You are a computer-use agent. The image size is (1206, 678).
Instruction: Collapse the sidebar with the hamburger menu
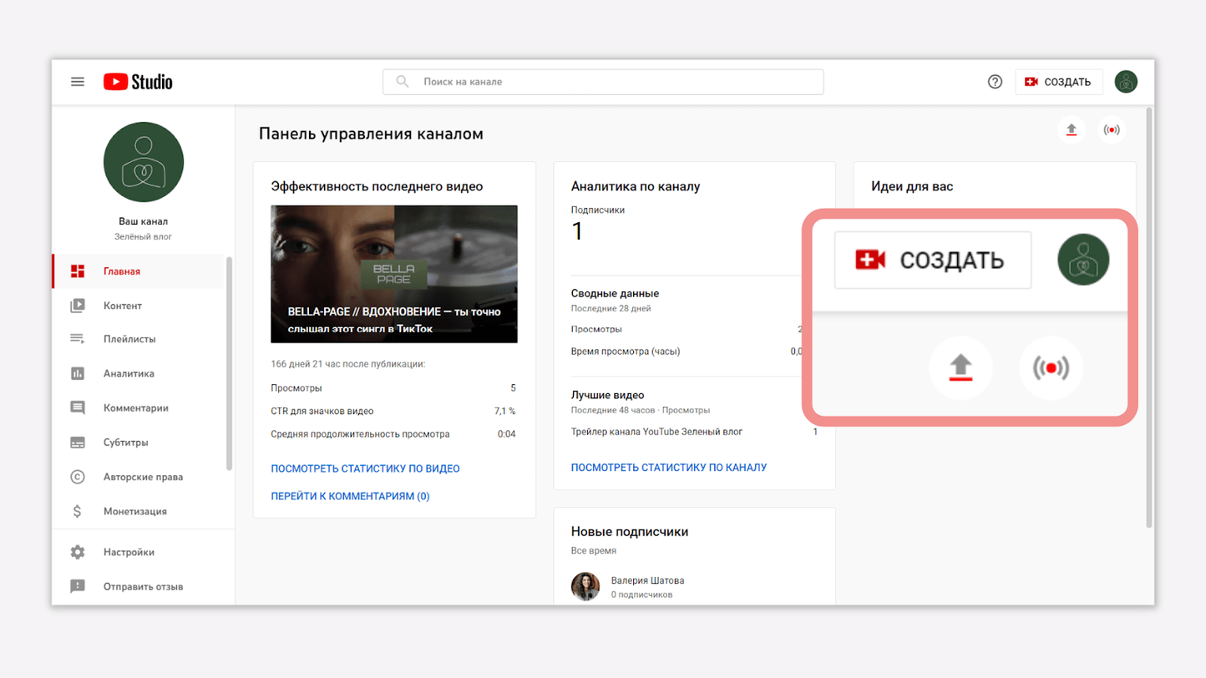click(x=78, y=81)
